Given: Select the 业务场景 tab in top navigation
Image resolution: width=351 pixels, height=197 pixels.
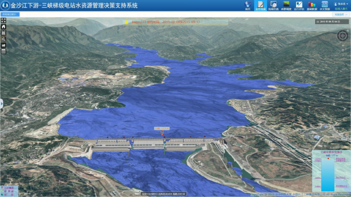Looking at the screenshot, I should (260, 6).
